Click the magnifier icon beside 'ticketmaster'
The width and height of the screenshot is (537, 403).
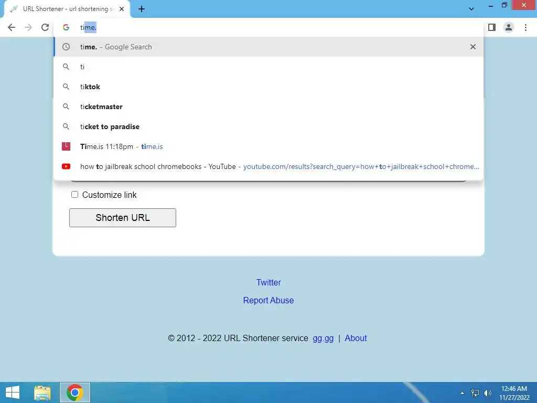click(66, 107)
